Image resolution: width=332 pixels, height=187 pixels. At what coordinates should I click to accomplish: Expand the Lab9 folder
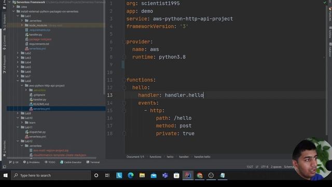[x=18, y=113]
